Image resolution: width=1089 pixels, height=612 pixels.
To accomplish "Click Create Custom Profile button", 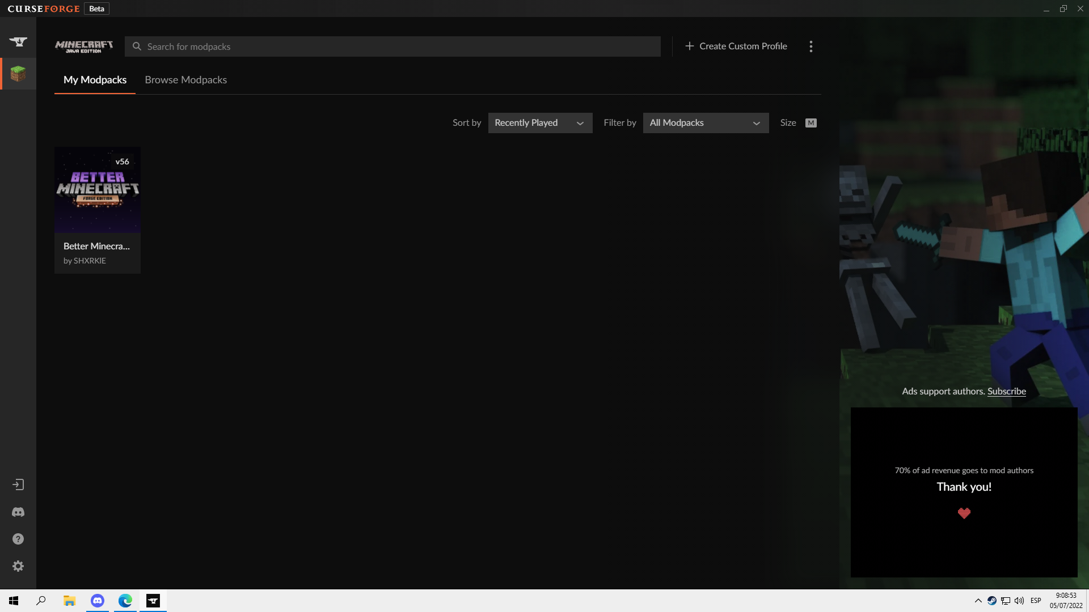I will pyautogui.click(x=736, y=46).
